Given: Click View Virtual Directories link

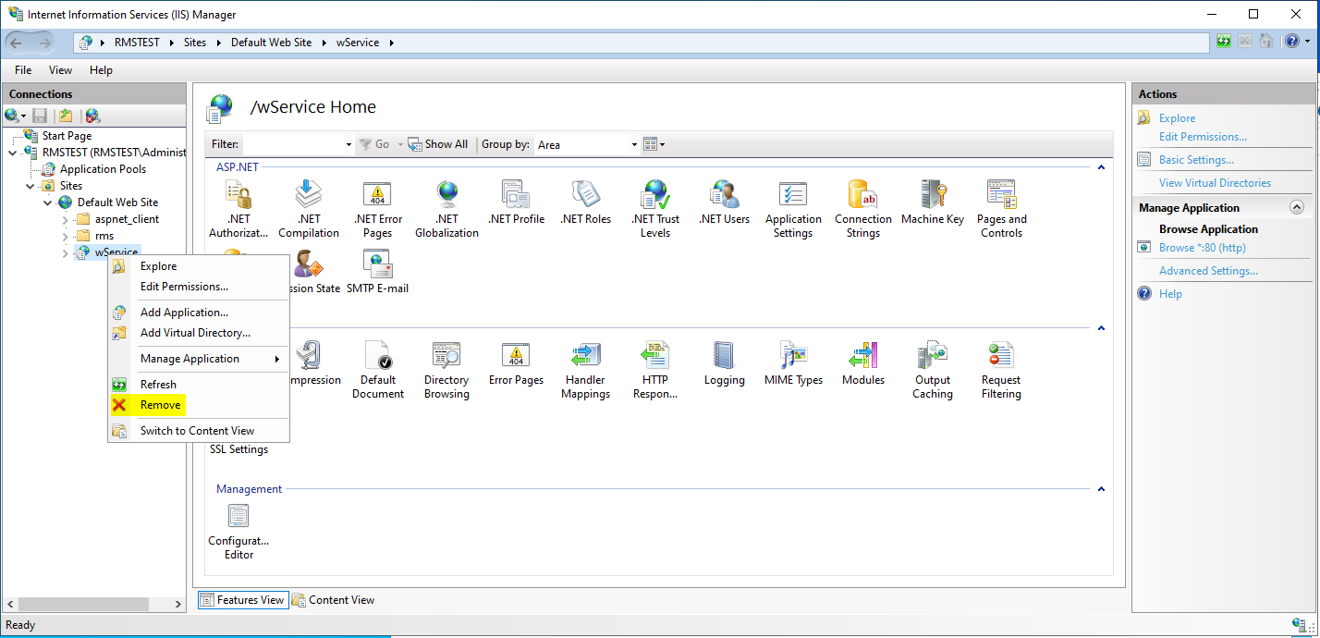Looking at the screenshot, I should [x=1215, y=183].
